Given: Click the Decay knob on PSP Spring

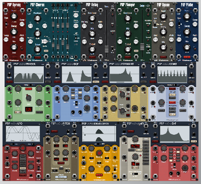Looking at the screenshot, I should click(x=14, y=32).
